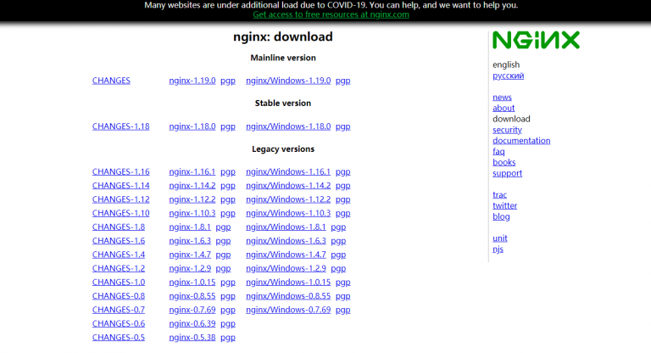Open the faq sidebar link
The width and height of the screenshot is (651, 353).
(x=498, y=152)
